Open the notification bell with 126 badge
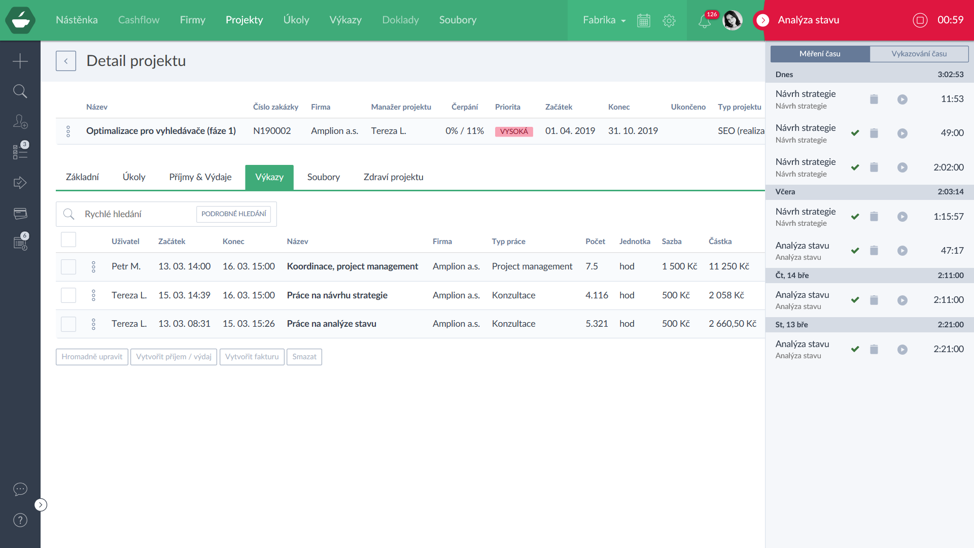This screenshot has height=548, width=974. [704, 21]
